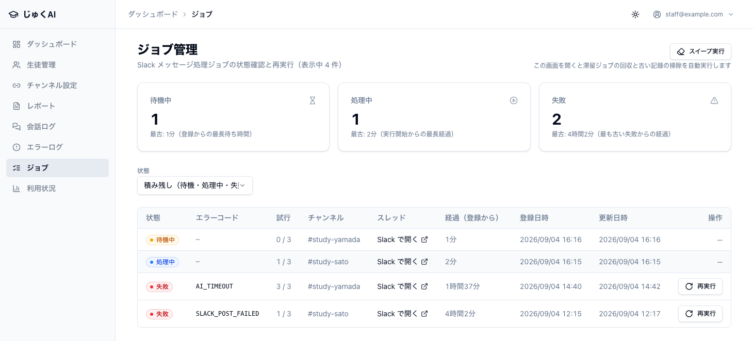The height and width of the screenshot is (341, 753).
Task: Click the 3 / 3 attempts value
Action: point(284,286)
